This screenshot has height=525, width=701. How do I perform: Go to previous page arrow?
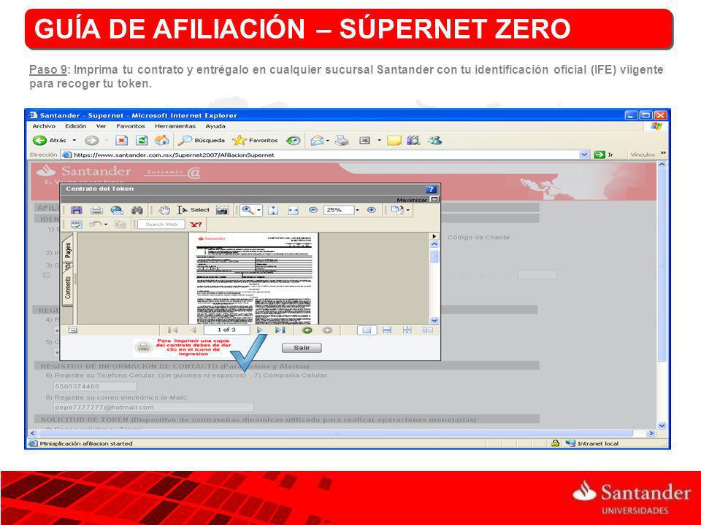pos(193,330)
